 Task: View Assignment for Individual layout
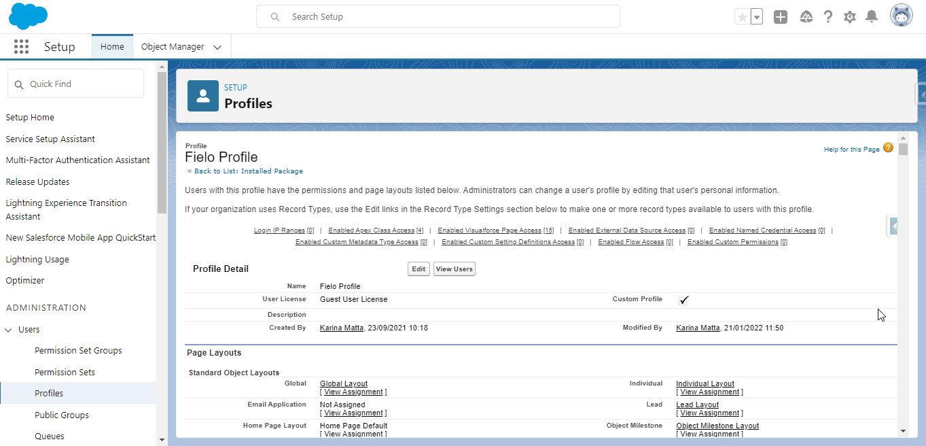pyautogui.click(x=709, y=392)
